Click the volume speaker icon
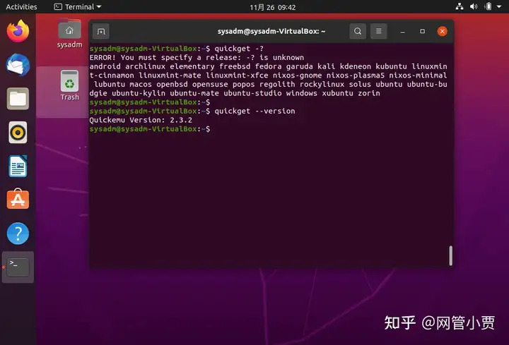Screen dimensions: 509x345 (474, 6)
